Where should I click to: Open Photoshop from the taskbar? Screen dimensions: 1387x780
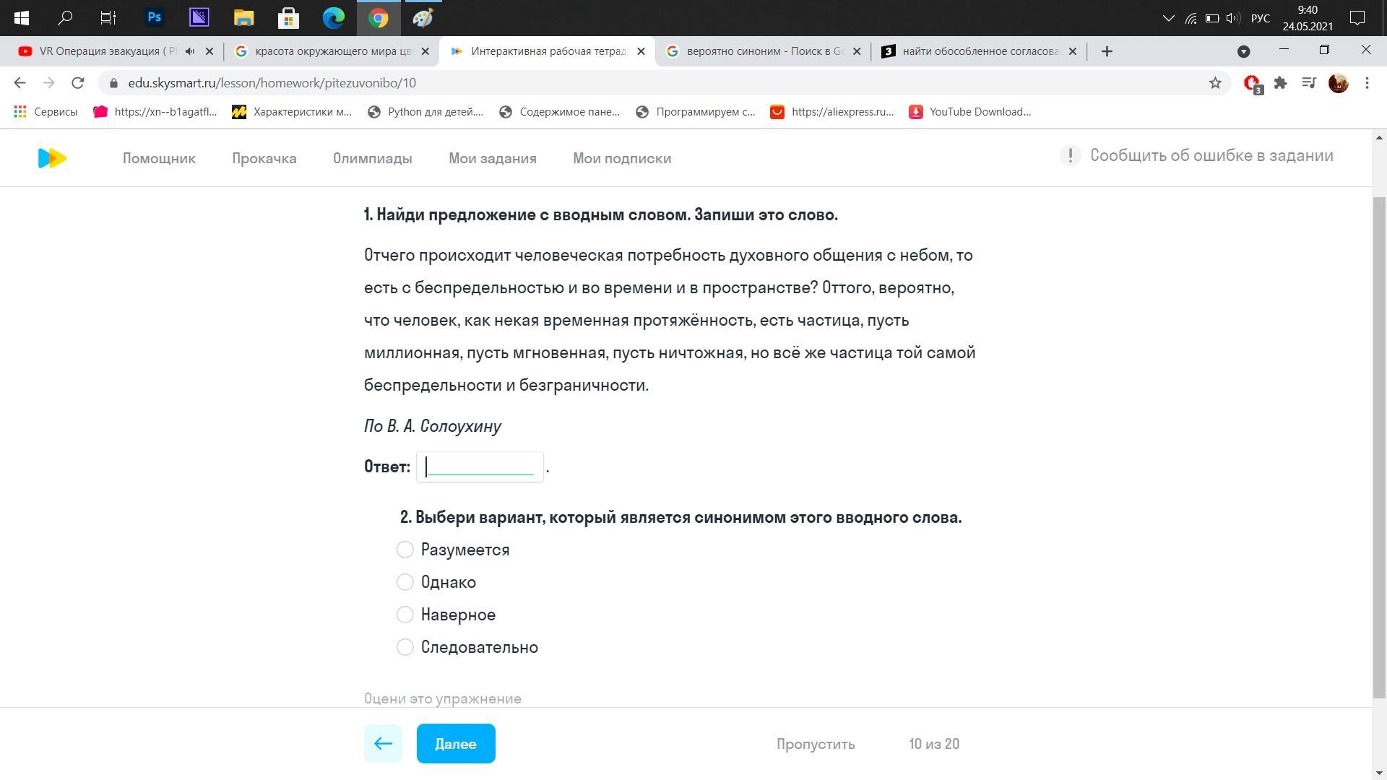(x=154, y=17)
